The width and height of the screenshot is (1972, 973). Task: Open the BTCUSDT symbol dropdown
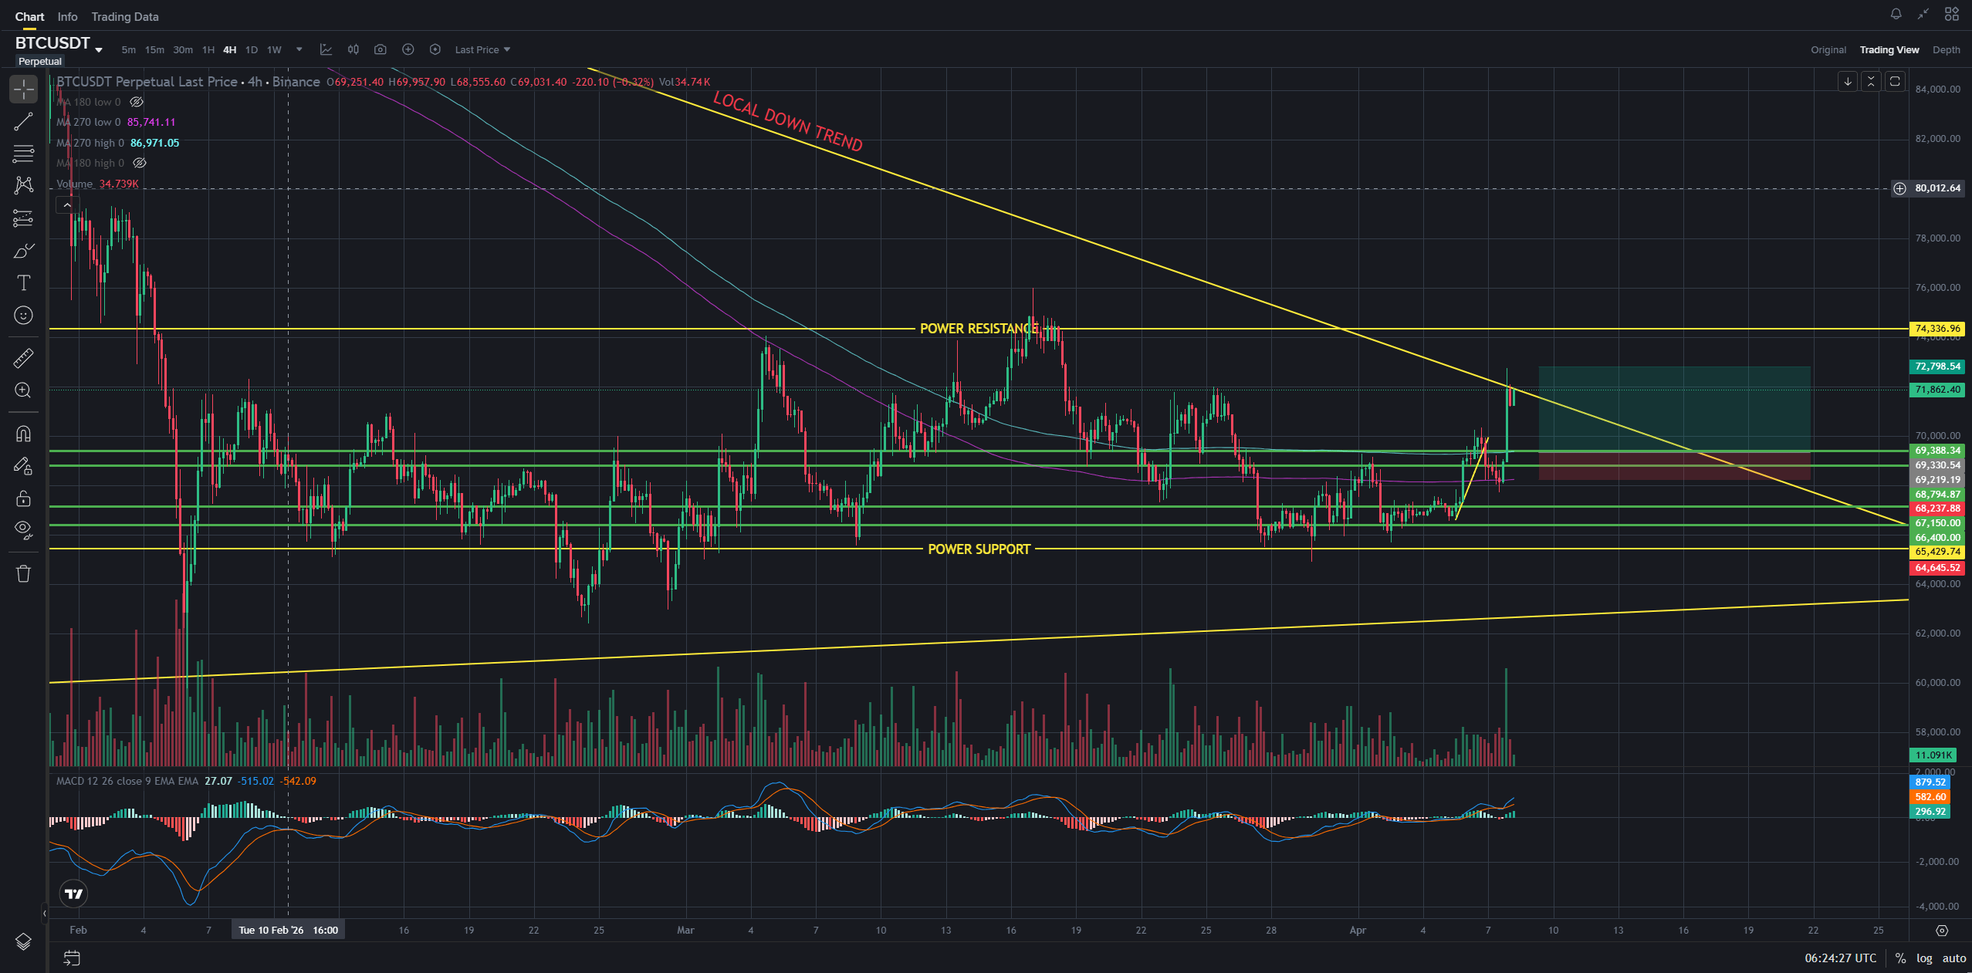point(99,49)
